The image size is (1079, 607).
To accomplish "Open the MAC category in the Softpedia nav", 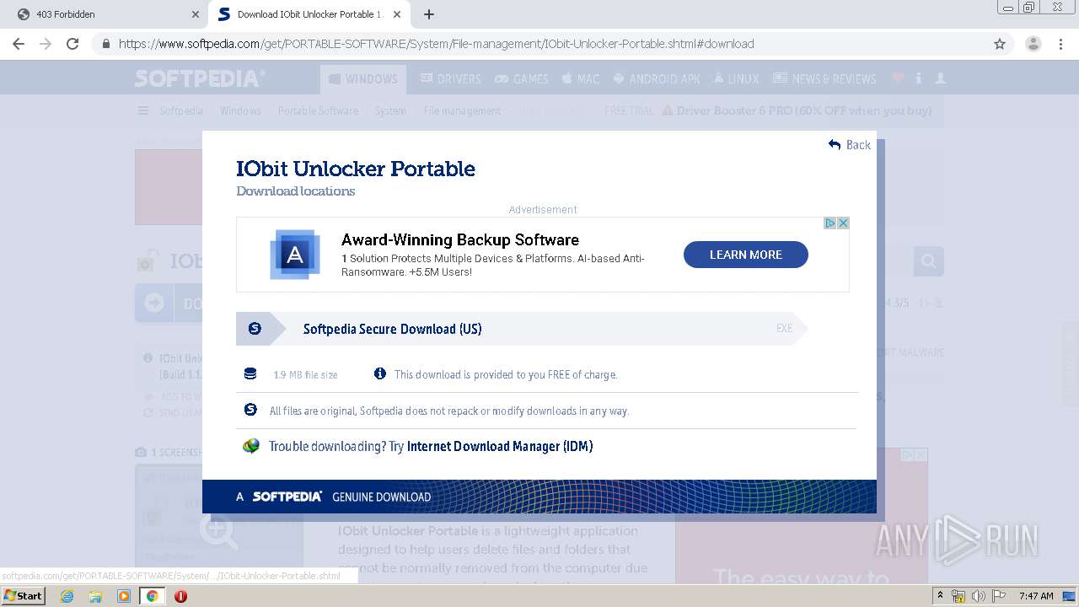I will tap(580, 78).
